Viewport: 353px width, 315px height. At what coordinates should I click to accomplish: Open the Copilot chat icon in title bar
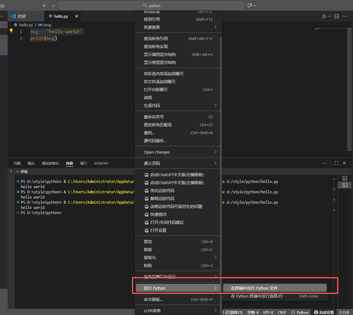pyautogui.click(x=250, y=6)
